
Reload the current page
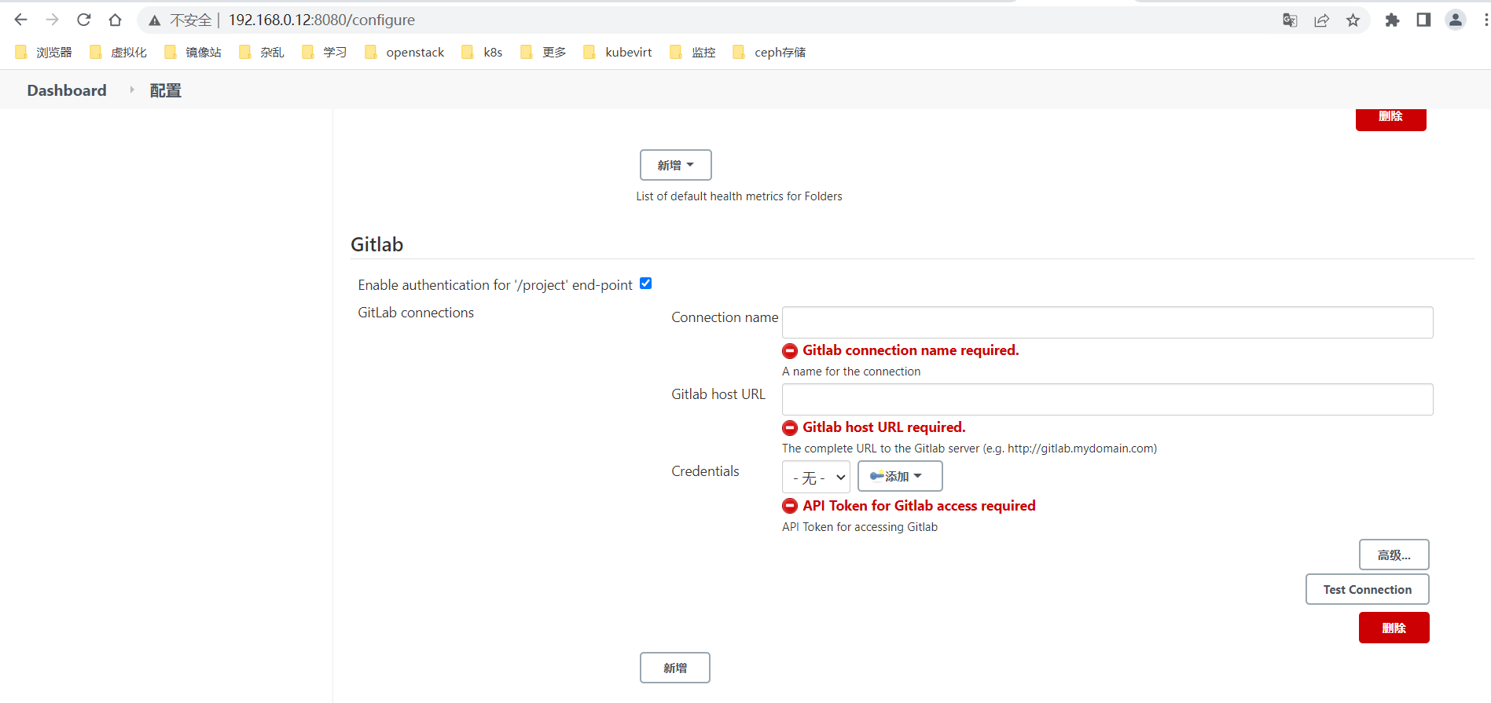(x=84, y=20)
